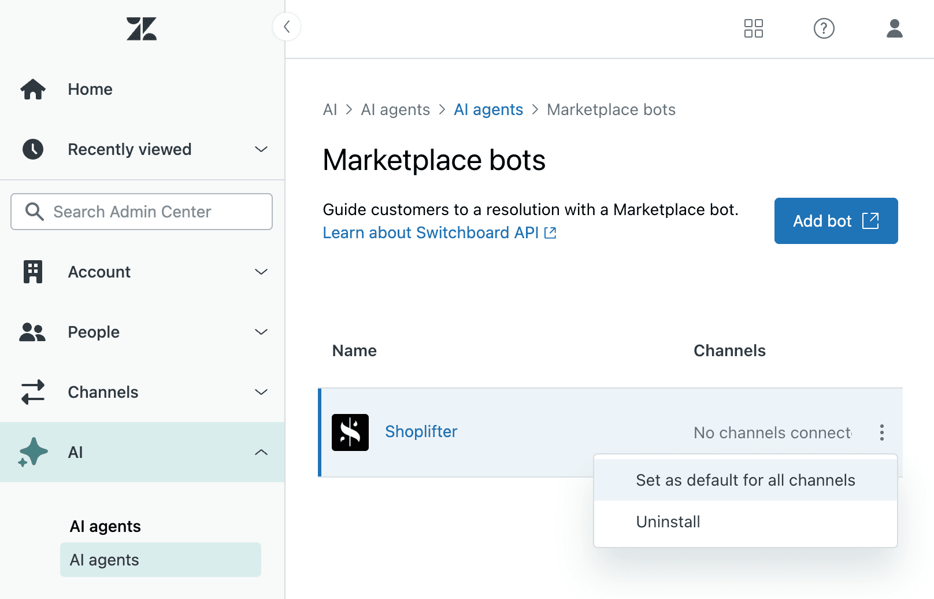Click the Account building icon
934x599 pixels.
click(x=33, y=272)
